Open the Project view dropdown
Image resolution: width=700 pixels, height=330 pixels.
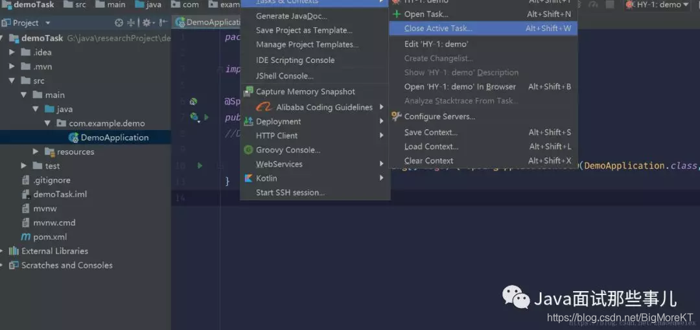47,23
